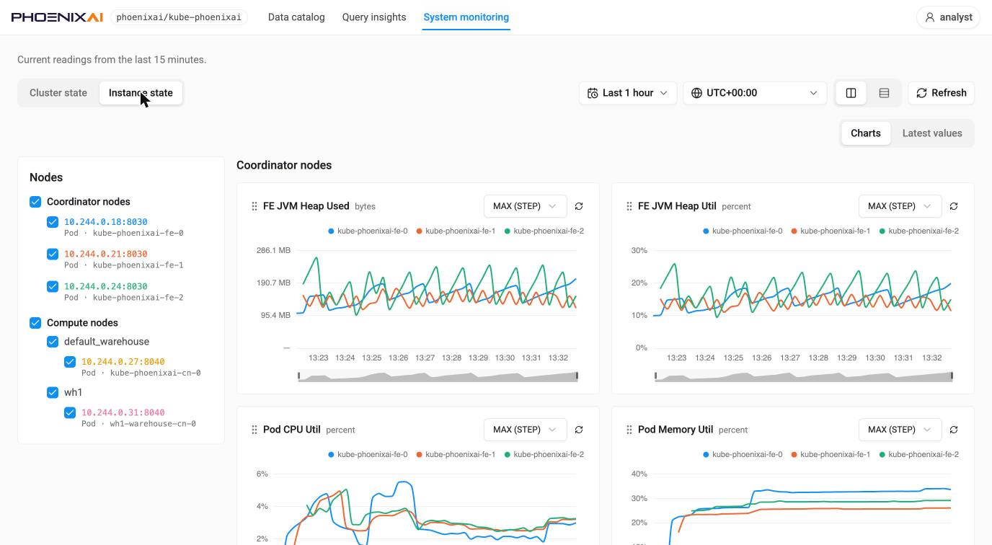The height and width of the screenshot is (545, 992).
Task: Click the 'Nodes' panel heading
Action: click(x=46, y=177)
